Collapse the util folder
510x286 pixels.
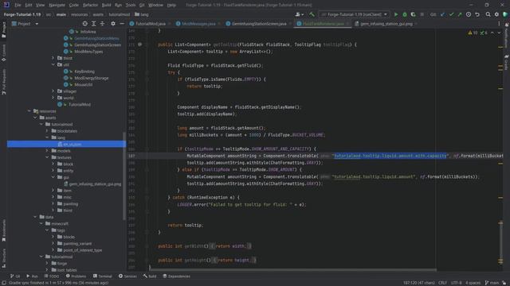pyautogui.click(x=53, y=65)
